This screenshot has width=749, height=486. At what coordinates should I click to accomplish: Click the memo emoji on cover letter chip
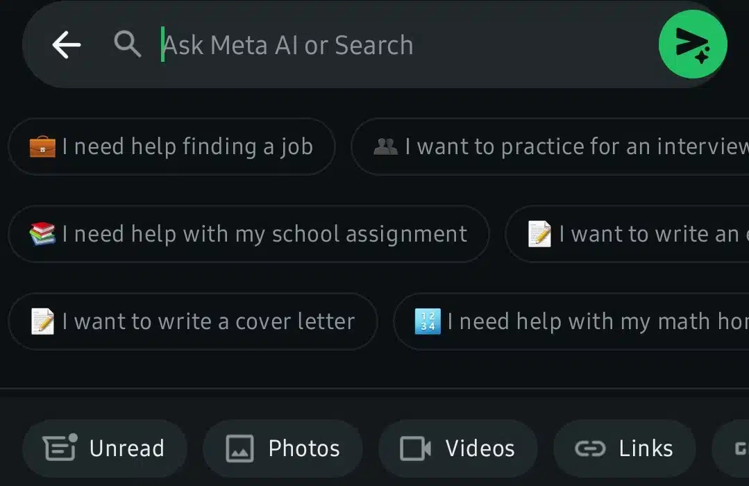(42, 321)
